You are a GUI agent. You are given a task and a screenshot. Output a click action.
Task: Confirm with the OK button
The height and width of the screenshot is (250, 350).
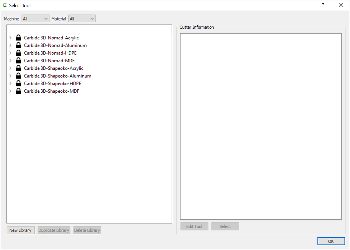(x=331, y=241)
